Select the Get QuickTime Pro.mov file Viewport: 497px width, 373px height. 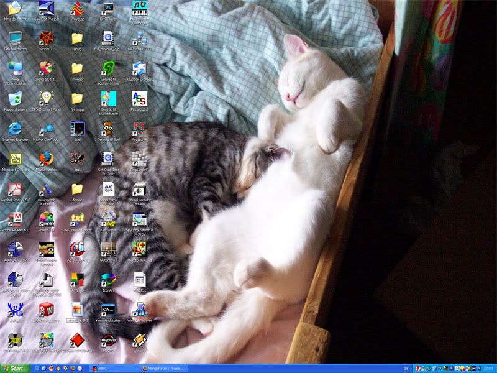108,159
